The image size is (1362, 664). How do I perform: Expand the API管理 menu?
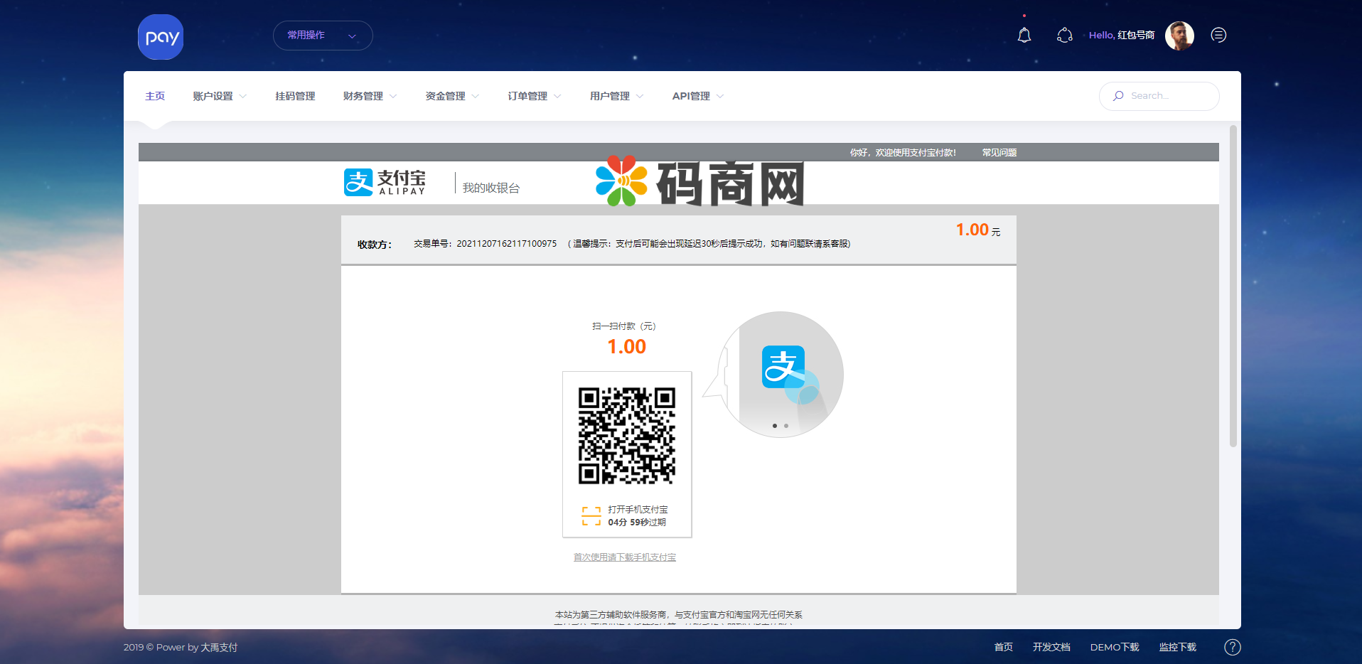click(x=697, y=96)
